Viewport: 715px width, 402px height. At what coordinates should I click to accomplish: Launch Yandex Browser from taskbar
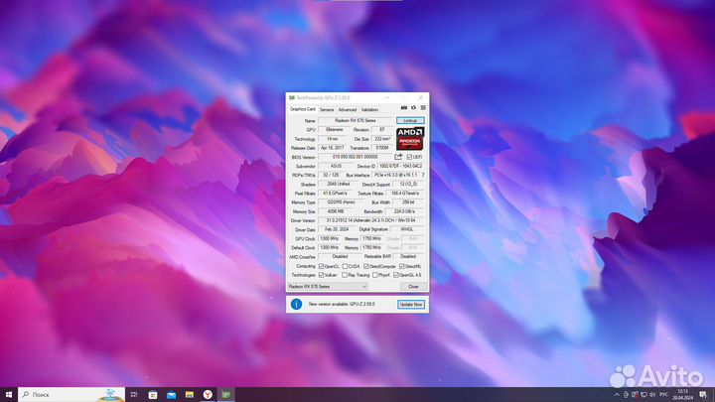[x=208, y=394]
